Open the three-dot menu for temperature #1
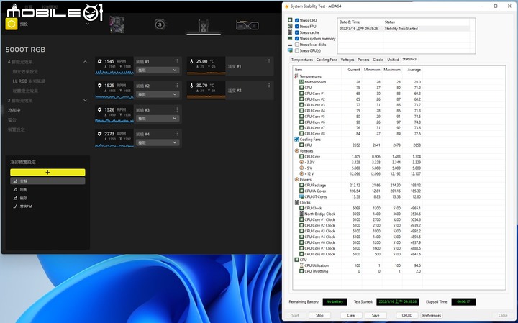Image resolution: width=518 pixels, height=323 pixels. coord(269,61)
